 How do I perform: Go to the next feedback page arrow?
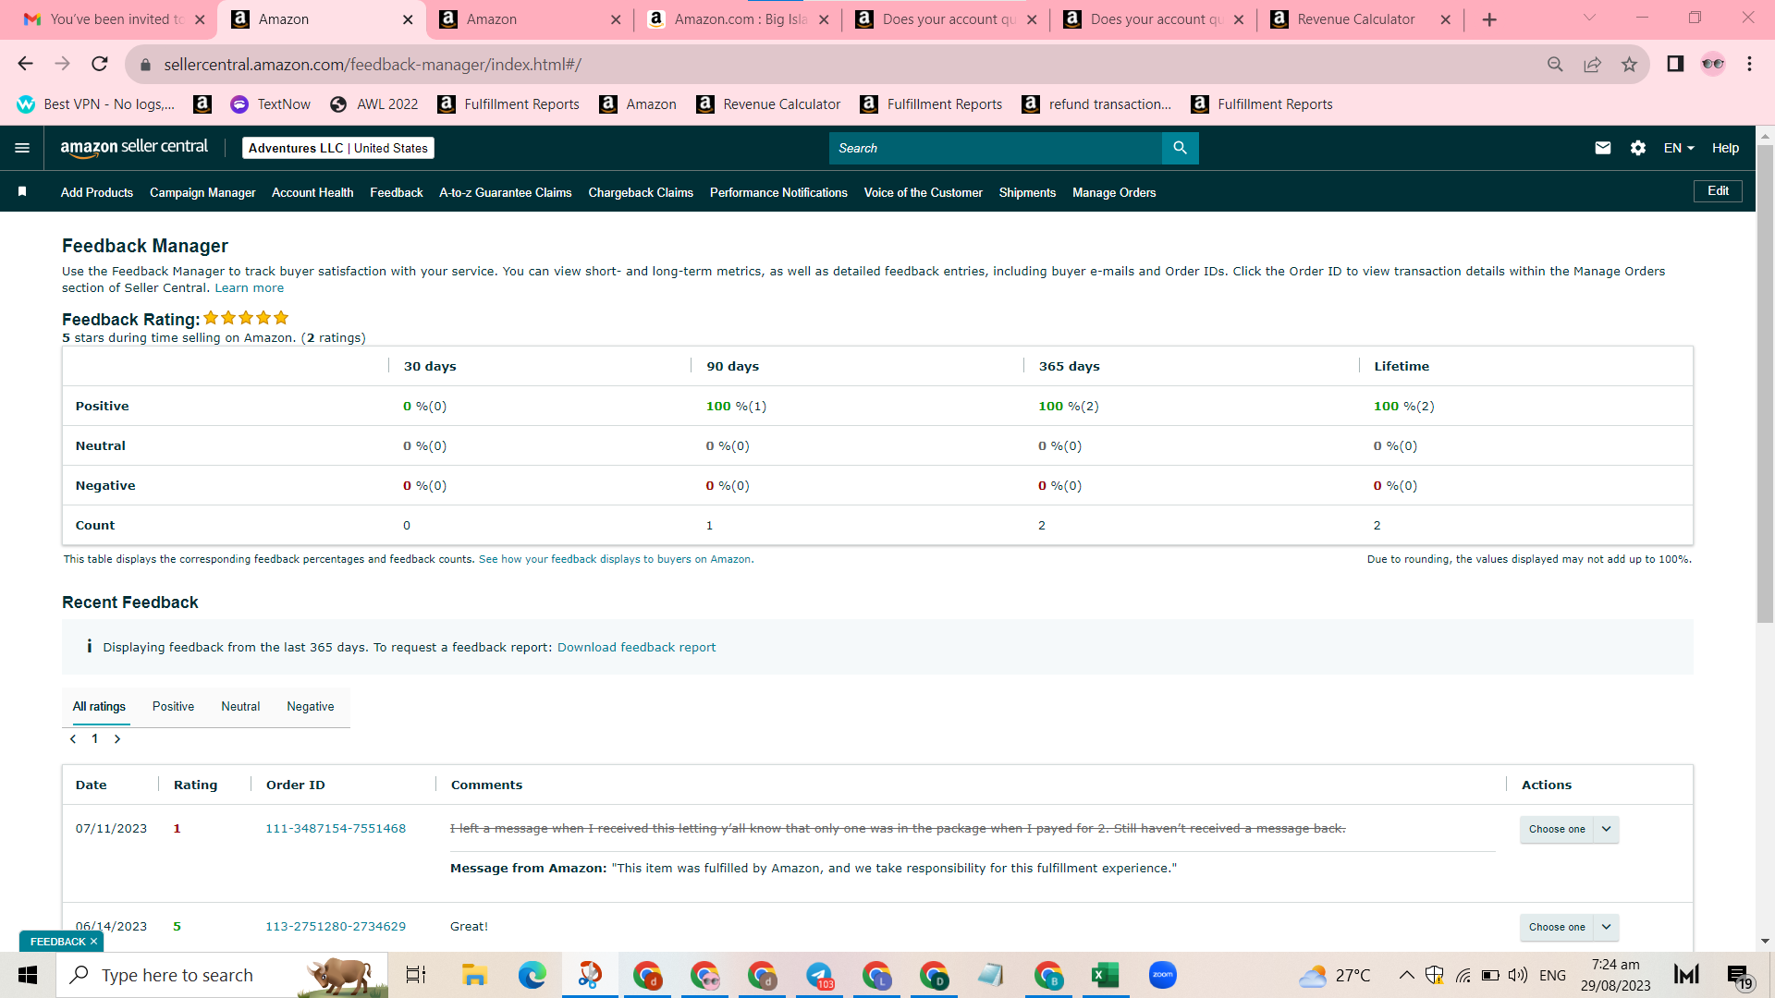(x=117, y=739)
